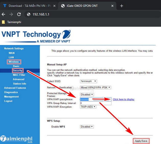Image resolution: width=161 pixels, height=144 pixels.
Task: Click the WPA Group Rekey Interval field
Action: [96, 103]
